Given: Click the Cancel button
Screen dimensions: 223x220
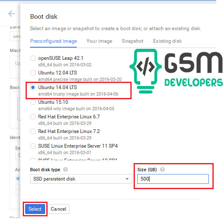Looking at the screenshot, I should [58, 209].
